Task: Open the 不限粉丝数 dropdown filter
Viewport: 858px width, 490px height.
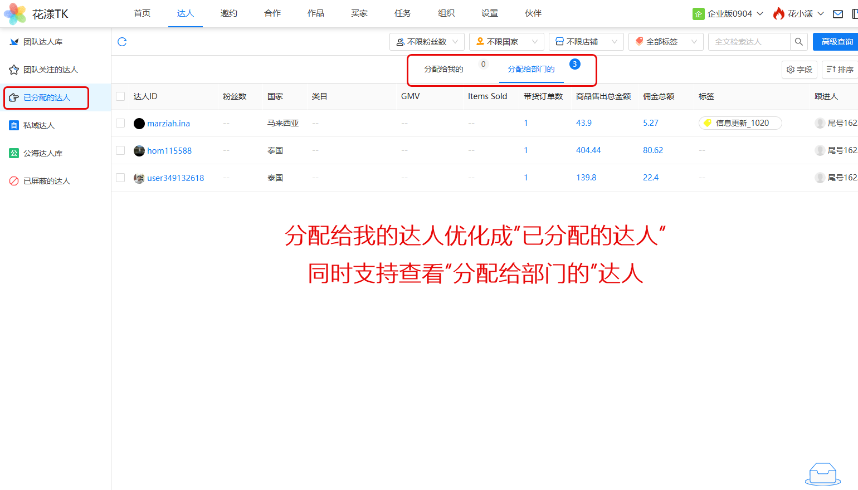Action: 426,42
